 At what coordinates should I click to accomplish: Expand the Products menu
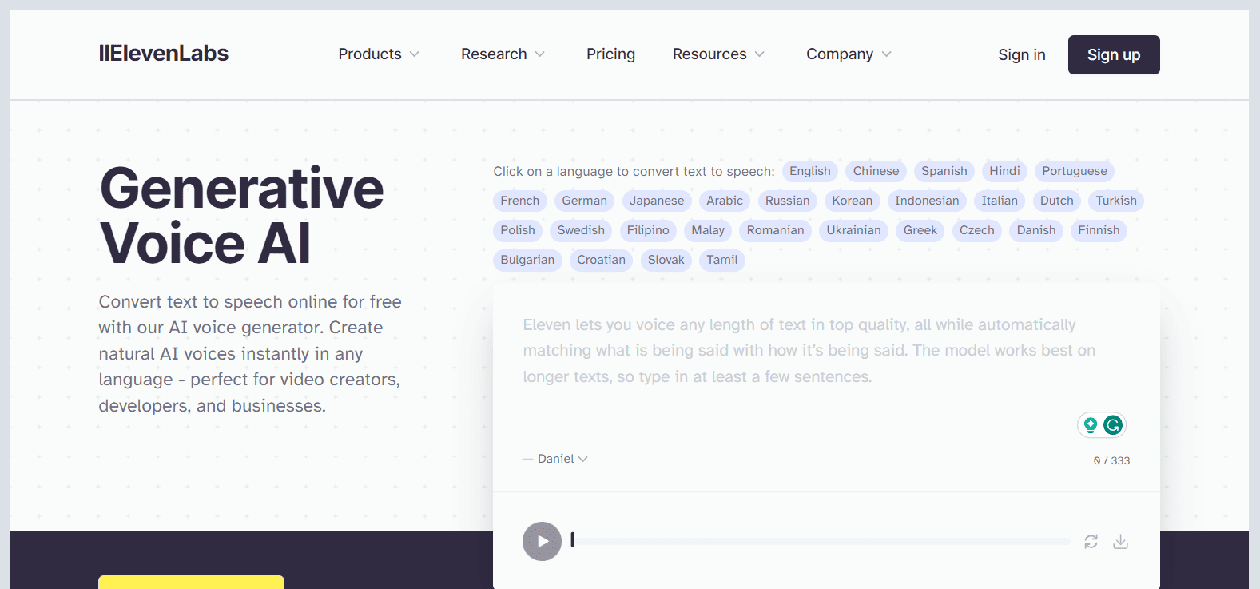(x=378, y=54)
